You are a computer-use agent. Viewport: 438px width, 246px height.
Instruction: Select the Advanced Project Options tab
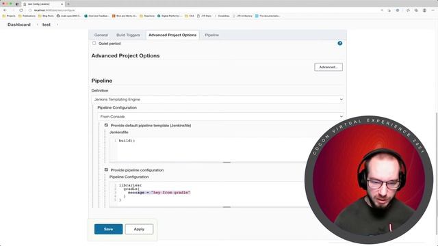pos(172,35)
